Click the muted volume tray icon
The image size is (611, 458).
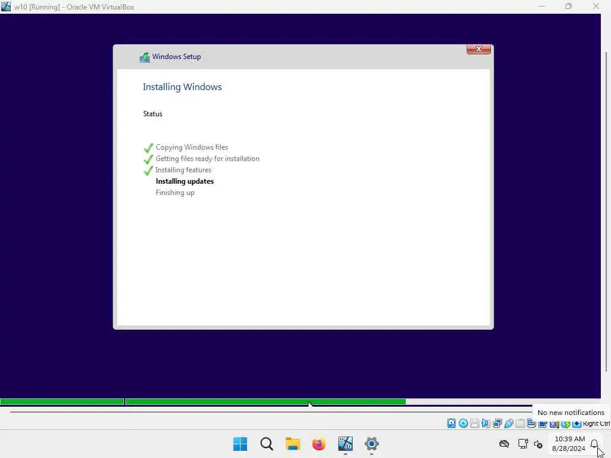click(x=538, y=444)
